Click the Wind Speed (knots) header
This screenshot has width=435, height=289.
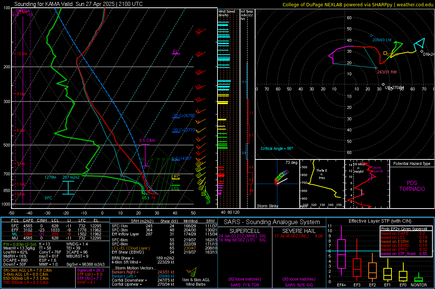(x=227, y=13)
